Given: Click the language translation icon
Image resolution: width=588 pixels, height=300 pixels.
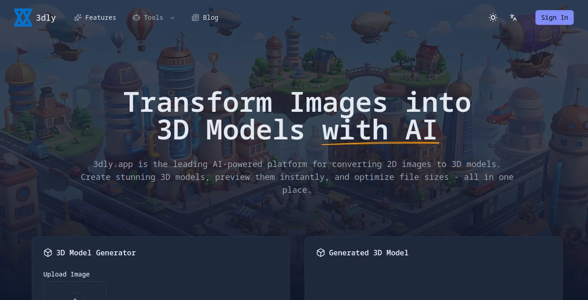Looking at the screenshot, I should (x=513, y=17).
